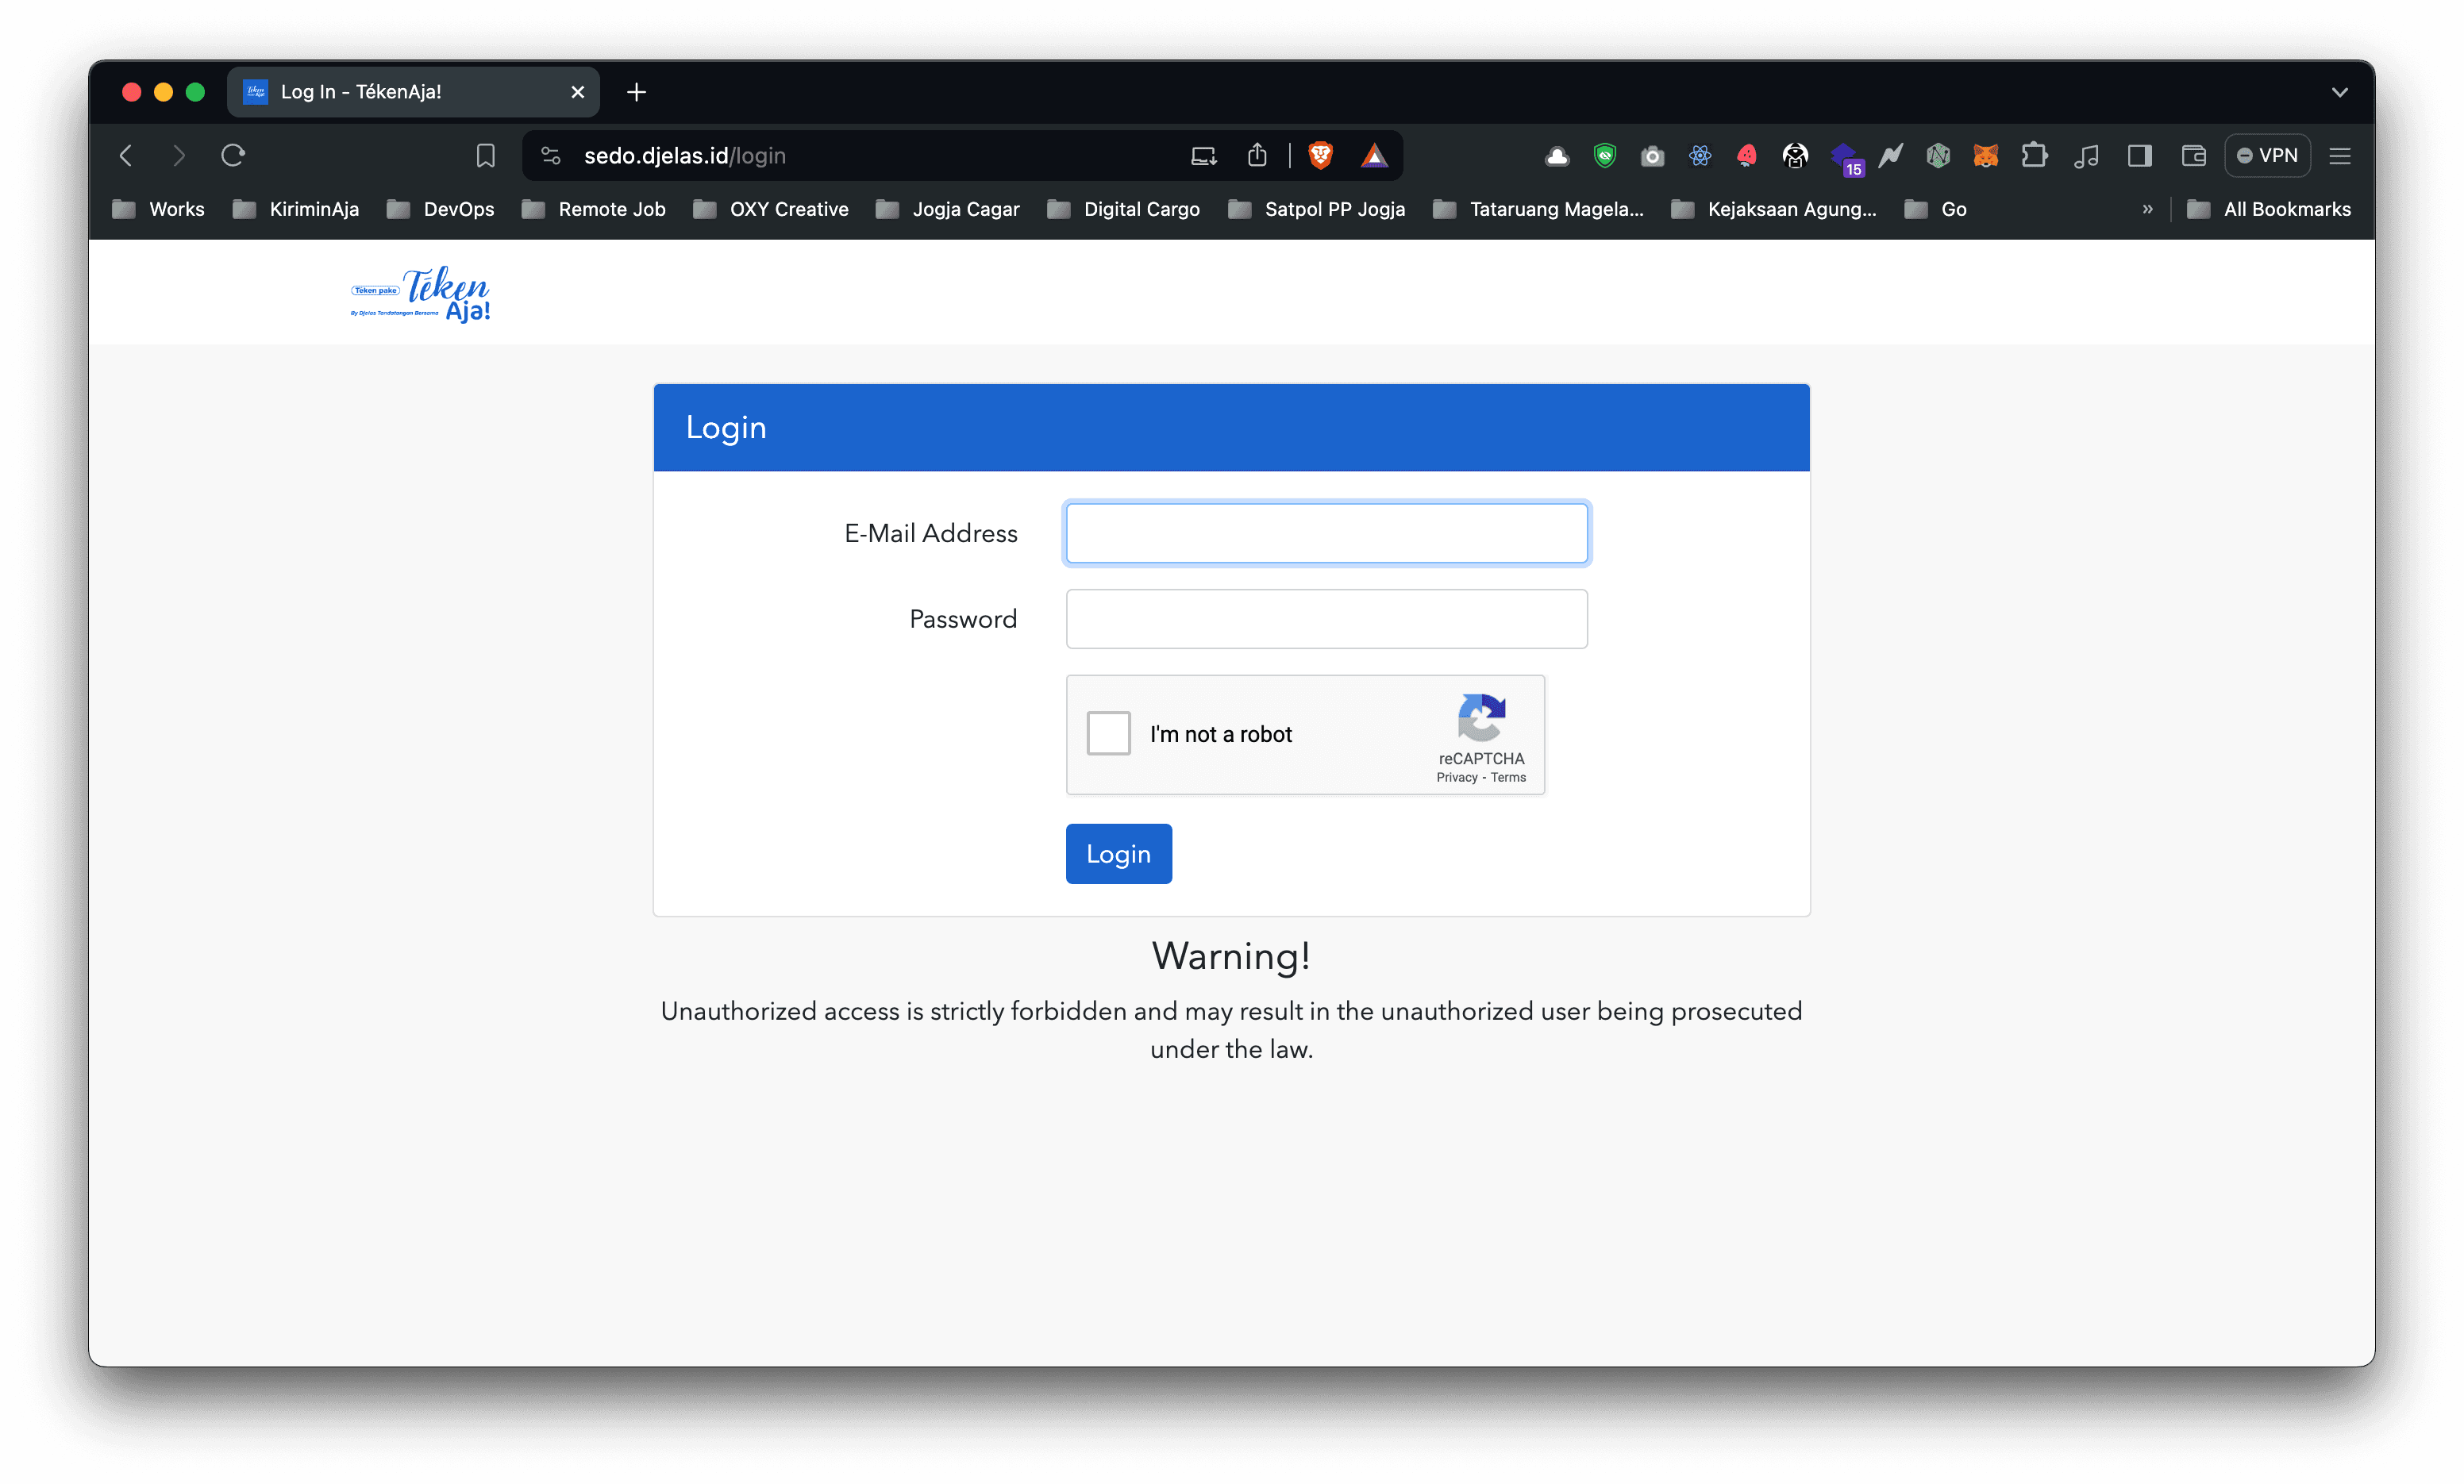Expand the browser tab list chevron
This screenshot has height=1484, width=2464.
(x=2339, y=91)
